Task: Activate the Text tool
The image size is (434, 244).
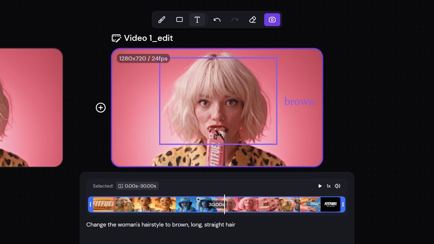Action: [197, 20]
